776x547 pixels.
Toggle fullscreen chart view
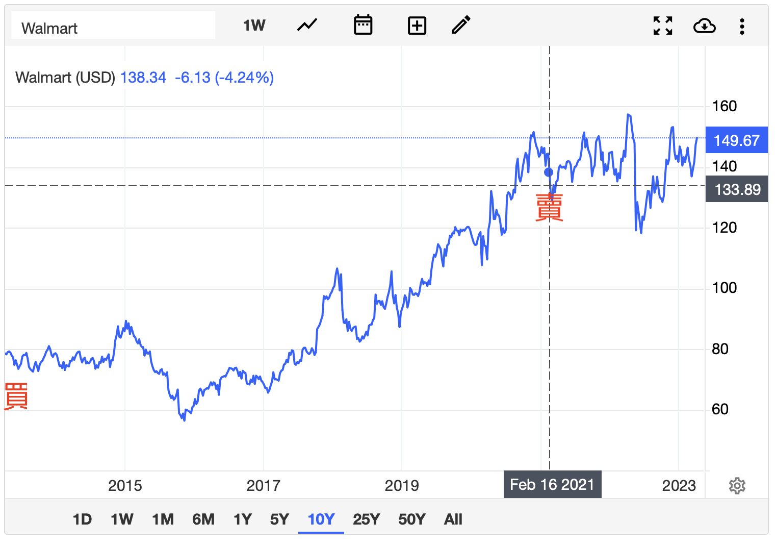663,26
